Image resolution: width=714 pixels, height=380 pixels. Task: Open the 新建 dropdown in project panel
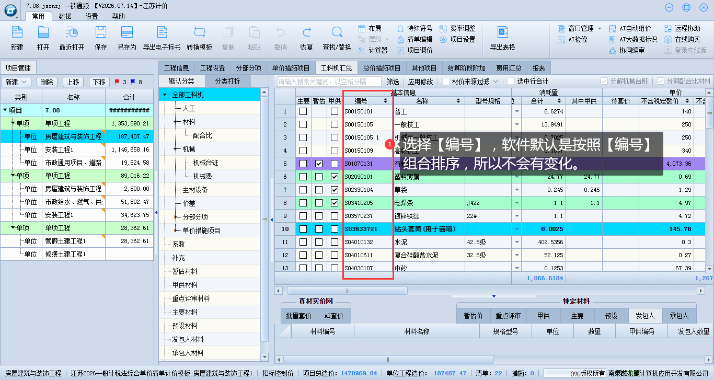click(17, 82)
